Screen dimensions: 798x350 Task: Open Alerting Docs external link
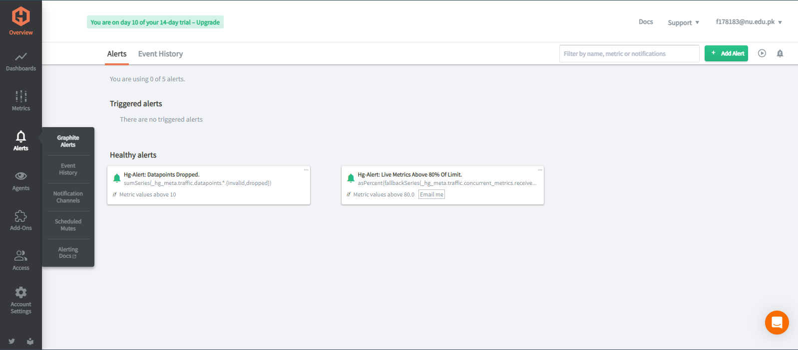click(x=68, y=253)
